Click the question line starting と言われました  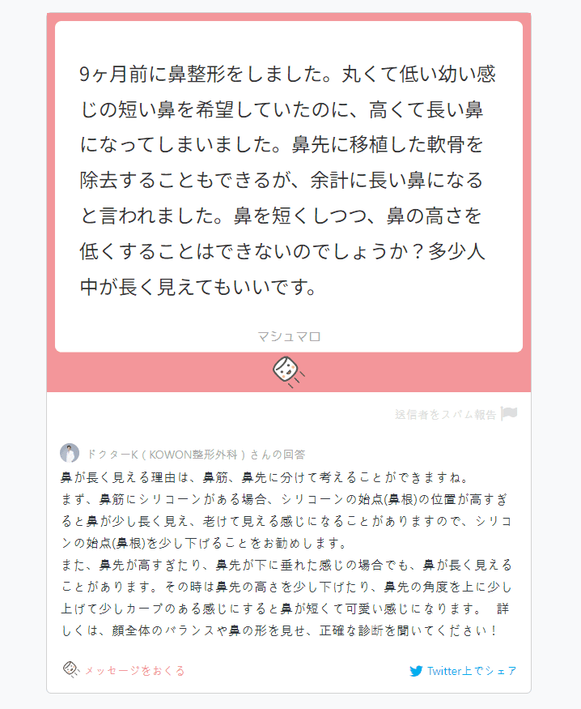[x=281, y=216]
